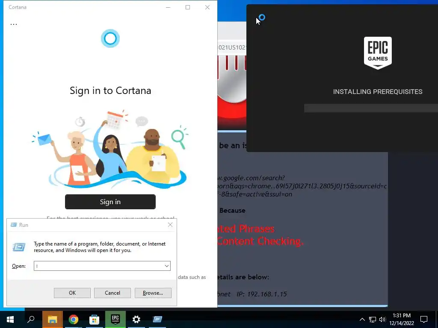Open Microsoft Store from taskbar

pos(94,319)
